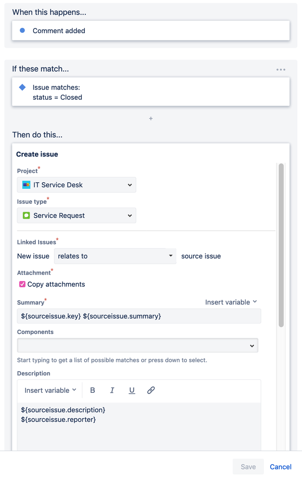
Task: Click inside the Summary variable field
Action: click(139, 316)
